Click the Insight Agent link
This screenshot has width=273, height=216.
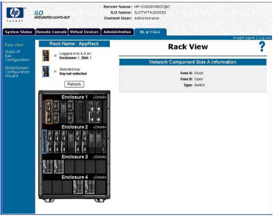244,38
